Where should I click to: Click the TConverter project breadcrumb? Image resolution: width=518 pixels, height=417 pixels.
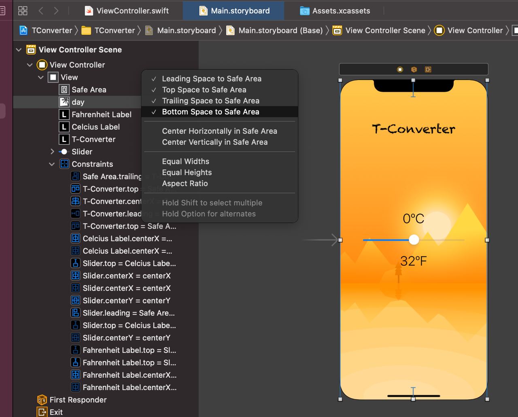[46, 30]
